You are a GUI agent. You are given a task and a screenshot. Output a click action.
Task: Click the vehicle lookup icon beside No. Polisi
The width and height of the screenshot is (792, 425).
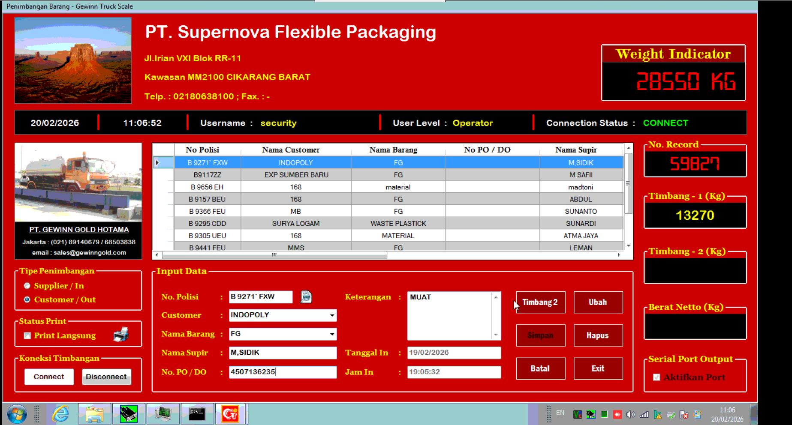click(306, 296)
